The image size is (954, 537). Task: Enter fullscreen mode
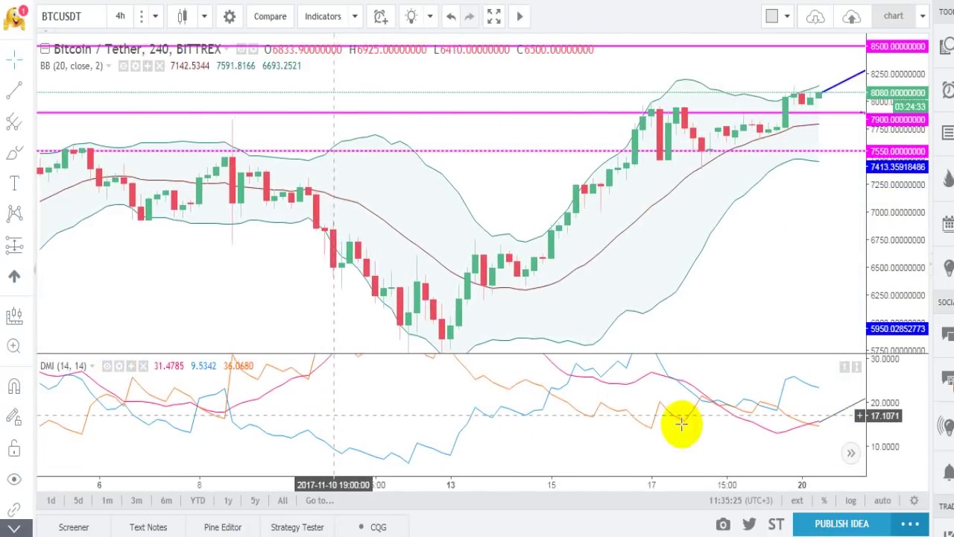pos(493,16)
